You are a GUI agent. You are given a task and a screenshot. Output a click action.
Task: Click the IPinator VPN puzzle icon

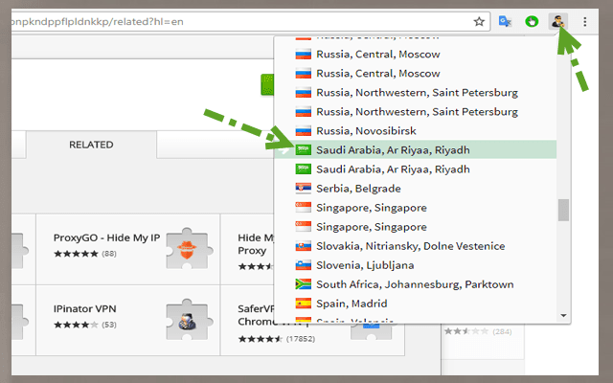click(187, 321)
